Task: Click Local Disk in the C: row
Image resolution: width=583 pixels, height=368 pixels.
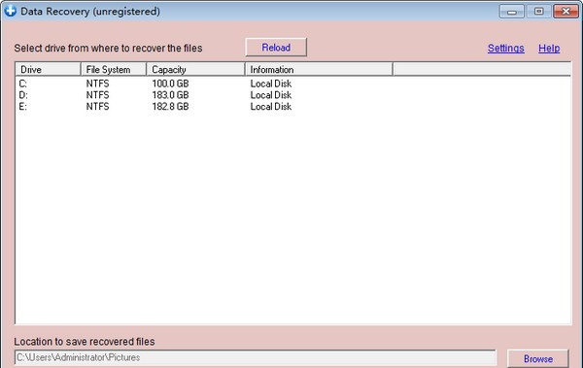Action: (x=271, y=84)
